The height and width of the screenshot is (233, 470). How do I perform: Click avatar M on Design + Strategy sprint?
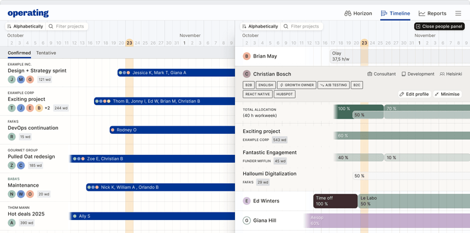coord(21,79)
